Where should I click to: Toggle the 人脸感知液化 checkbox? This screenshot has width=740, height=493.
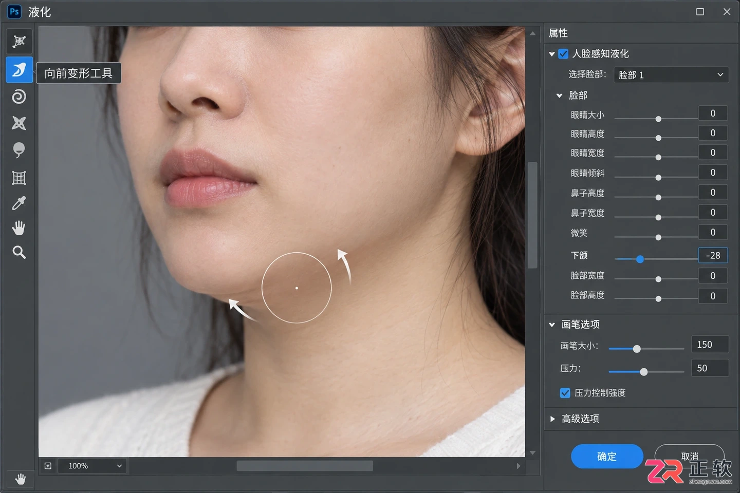(x=563, y=53)
